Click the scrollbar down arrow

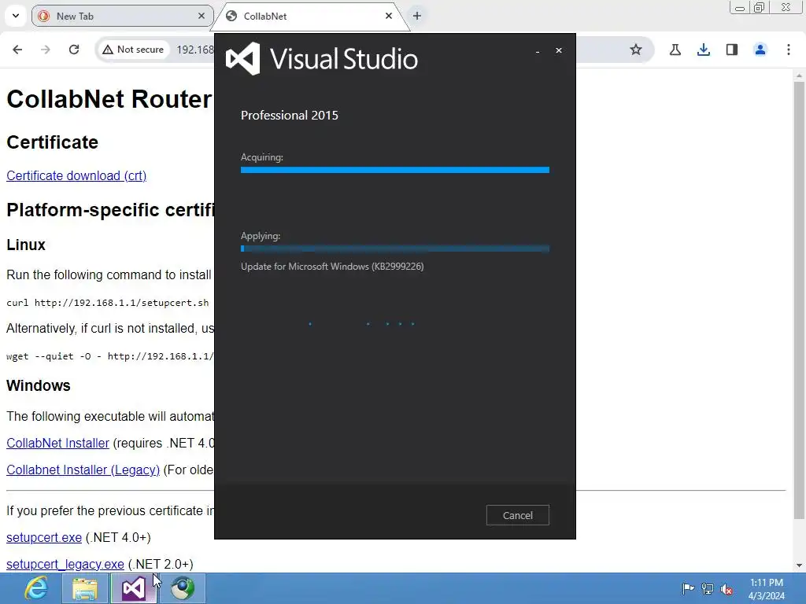pos(798,565)
